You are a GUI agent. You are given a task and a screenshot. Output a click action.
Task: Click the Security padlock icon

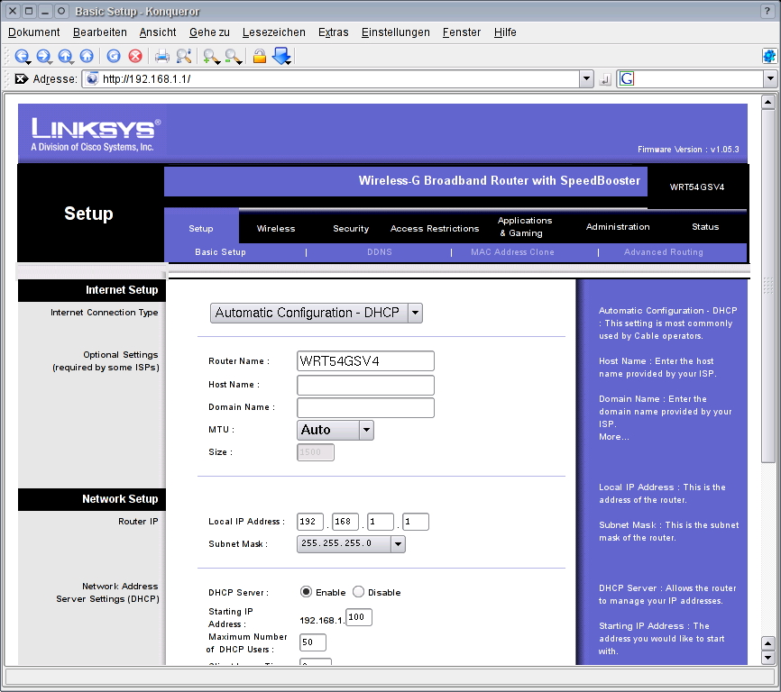(260, 56)
